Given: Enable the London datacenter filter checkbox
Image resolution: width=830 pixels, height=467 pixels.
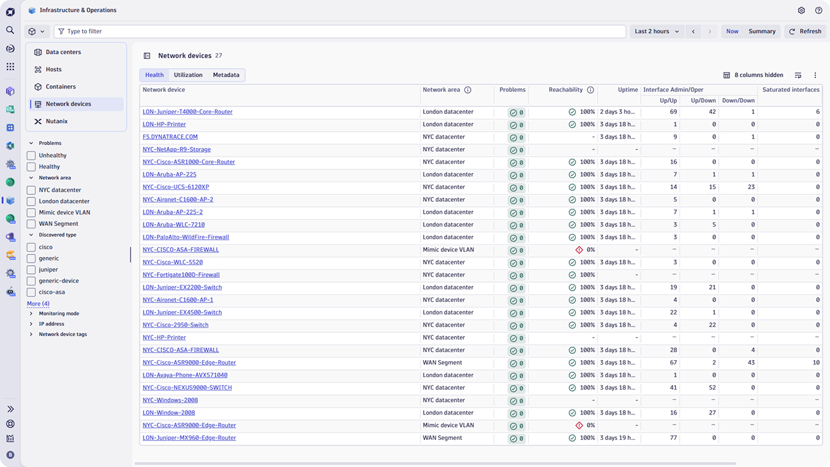Looking at the screenshot, I should click(x=31, y=201).
